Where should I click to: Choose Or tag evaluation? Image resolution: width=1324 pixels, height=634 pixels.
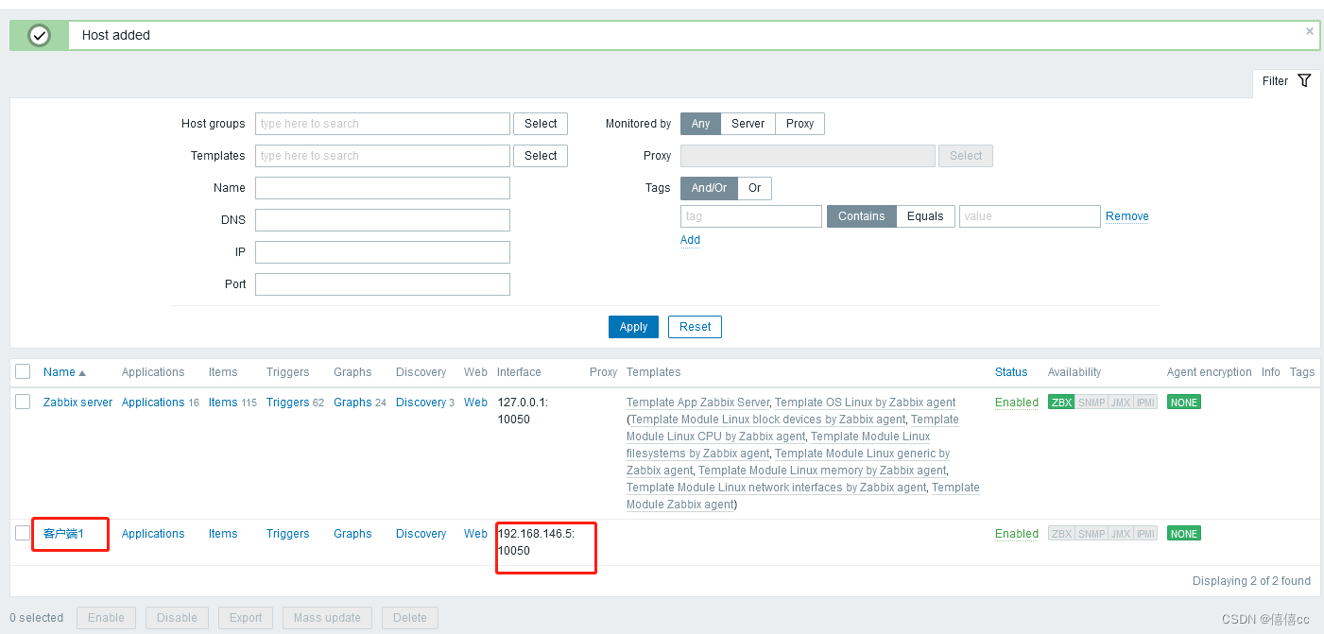(754, 188)
